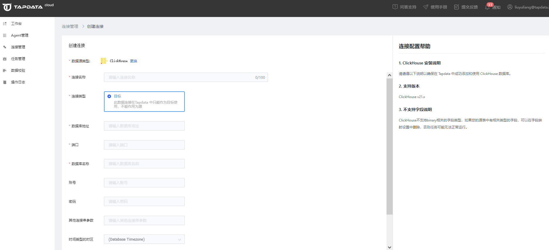The image size is (549, 250).
Task: Click the Tapdata cloud logo
Action: 28,7
